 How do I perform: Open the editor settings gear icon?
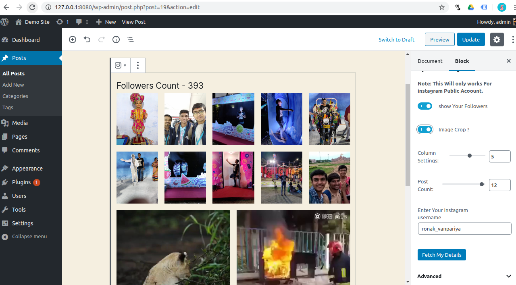497,40
